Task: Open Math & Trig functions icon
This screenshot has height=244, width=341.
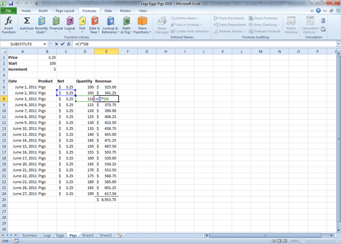Action: (x=127, y=21)
